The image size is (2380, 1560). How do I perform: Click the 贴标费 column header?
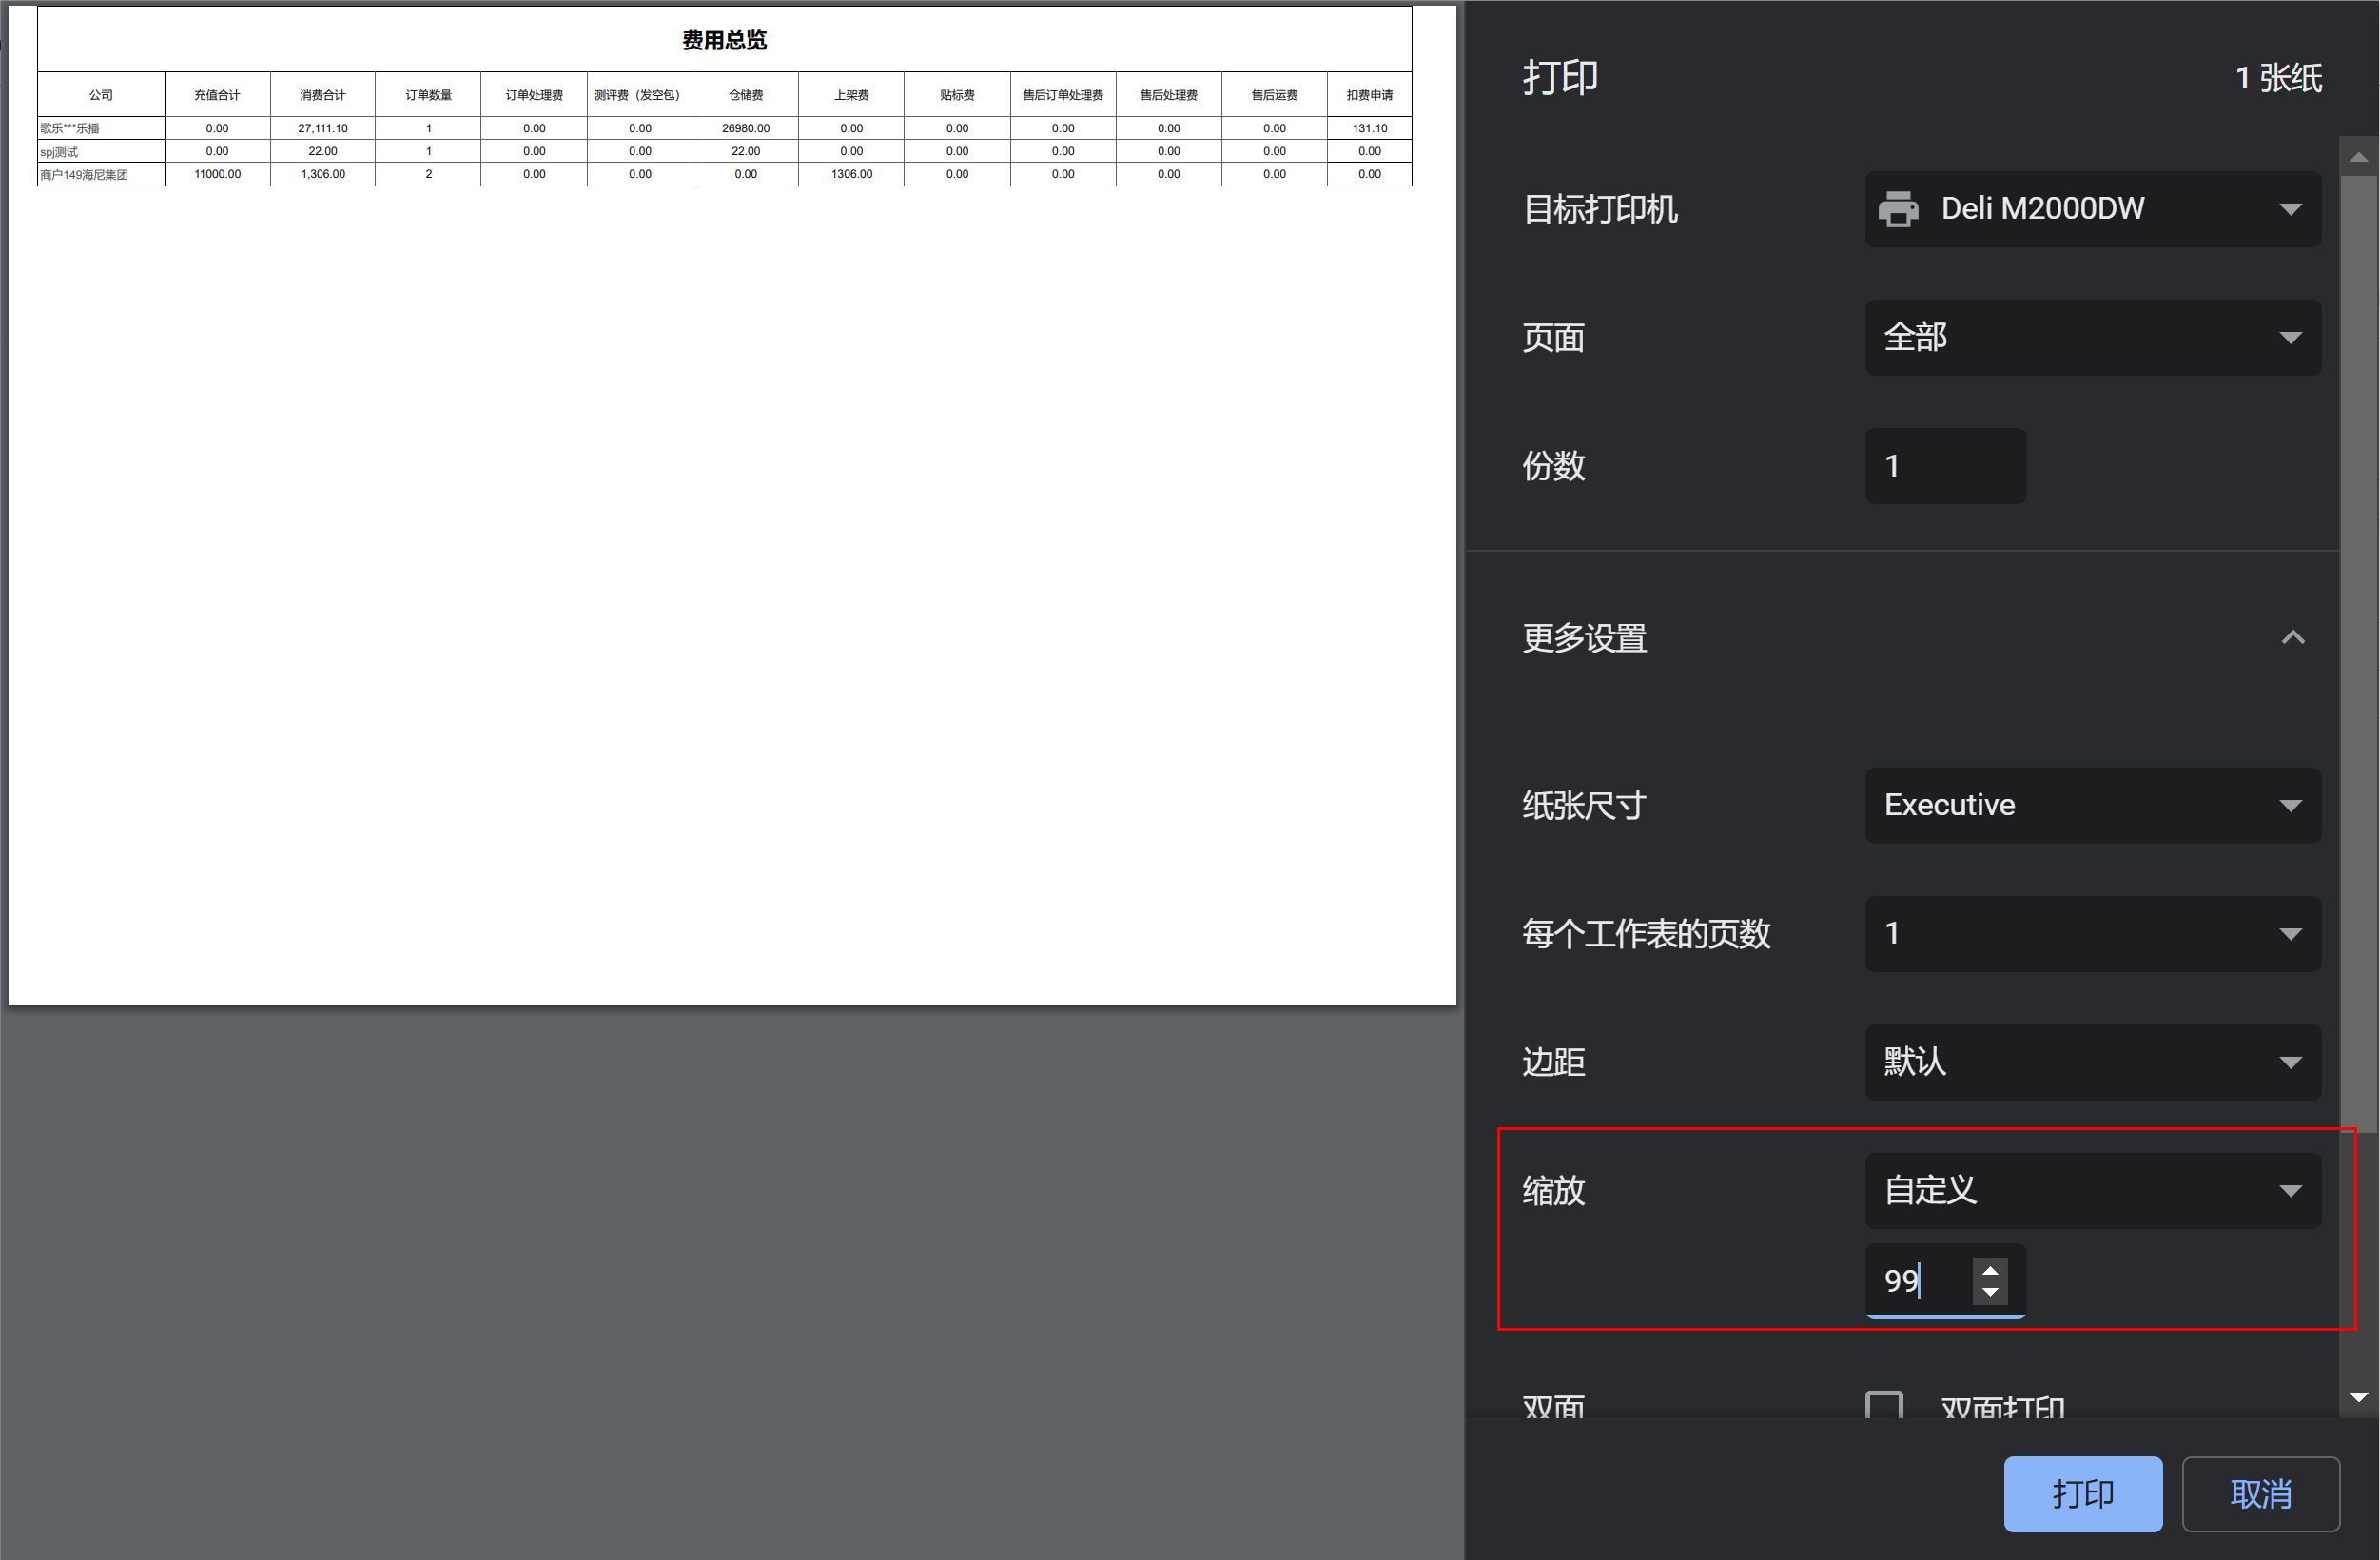(957, 95)
